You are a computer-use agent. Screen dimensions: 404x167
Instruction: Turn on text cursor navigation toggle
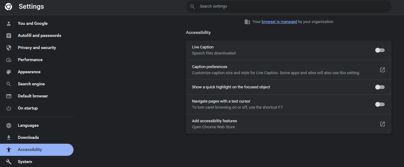[380, 104]
